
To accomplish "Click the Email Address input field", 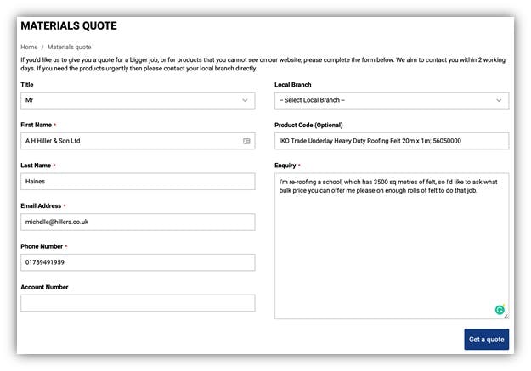I will coord(138,222).
